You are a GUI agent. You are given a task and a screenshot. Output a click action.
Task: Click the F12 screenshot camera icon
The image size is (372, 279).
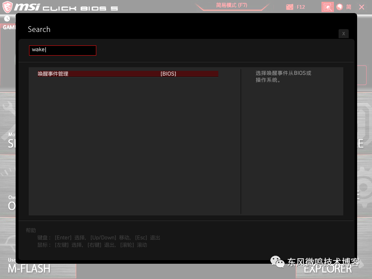(x=290, y=7)
